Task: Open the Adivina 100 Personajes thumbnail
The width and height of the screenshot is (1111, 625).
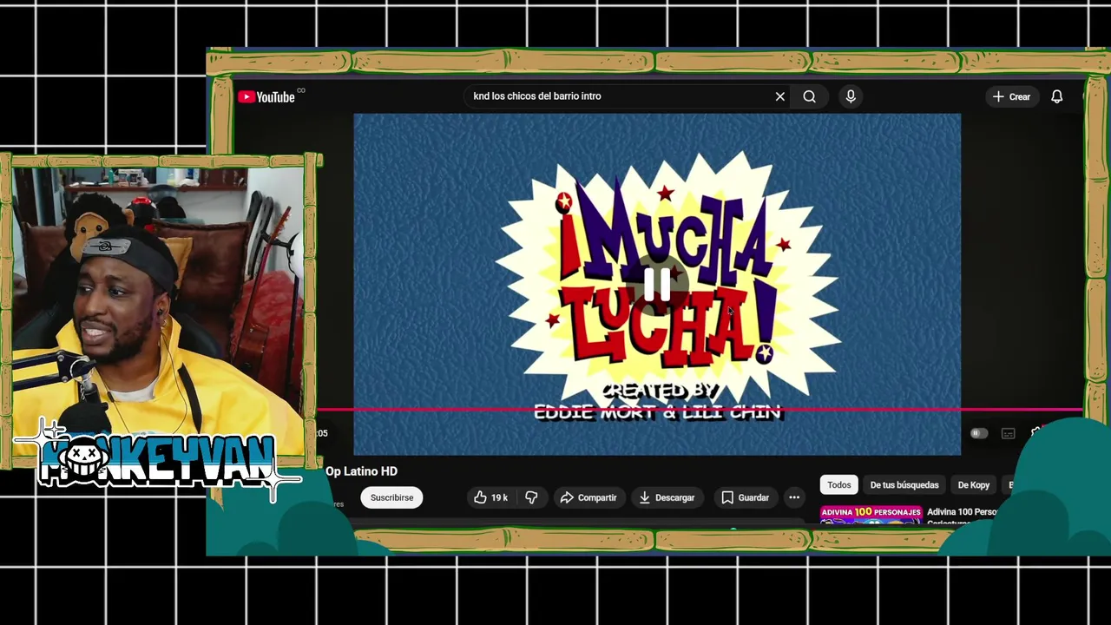Action: pos(871,515)
